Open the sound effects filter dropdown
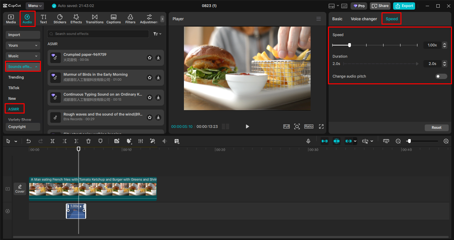This screenshot has height=240, width=454. (x=157, y=34)
